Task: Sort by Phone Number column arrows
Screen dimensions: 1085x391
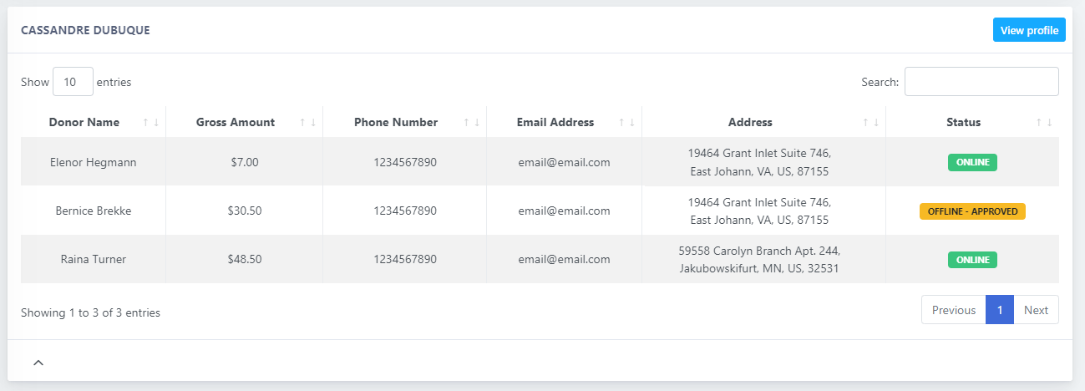Action: [x=471, y=122]
